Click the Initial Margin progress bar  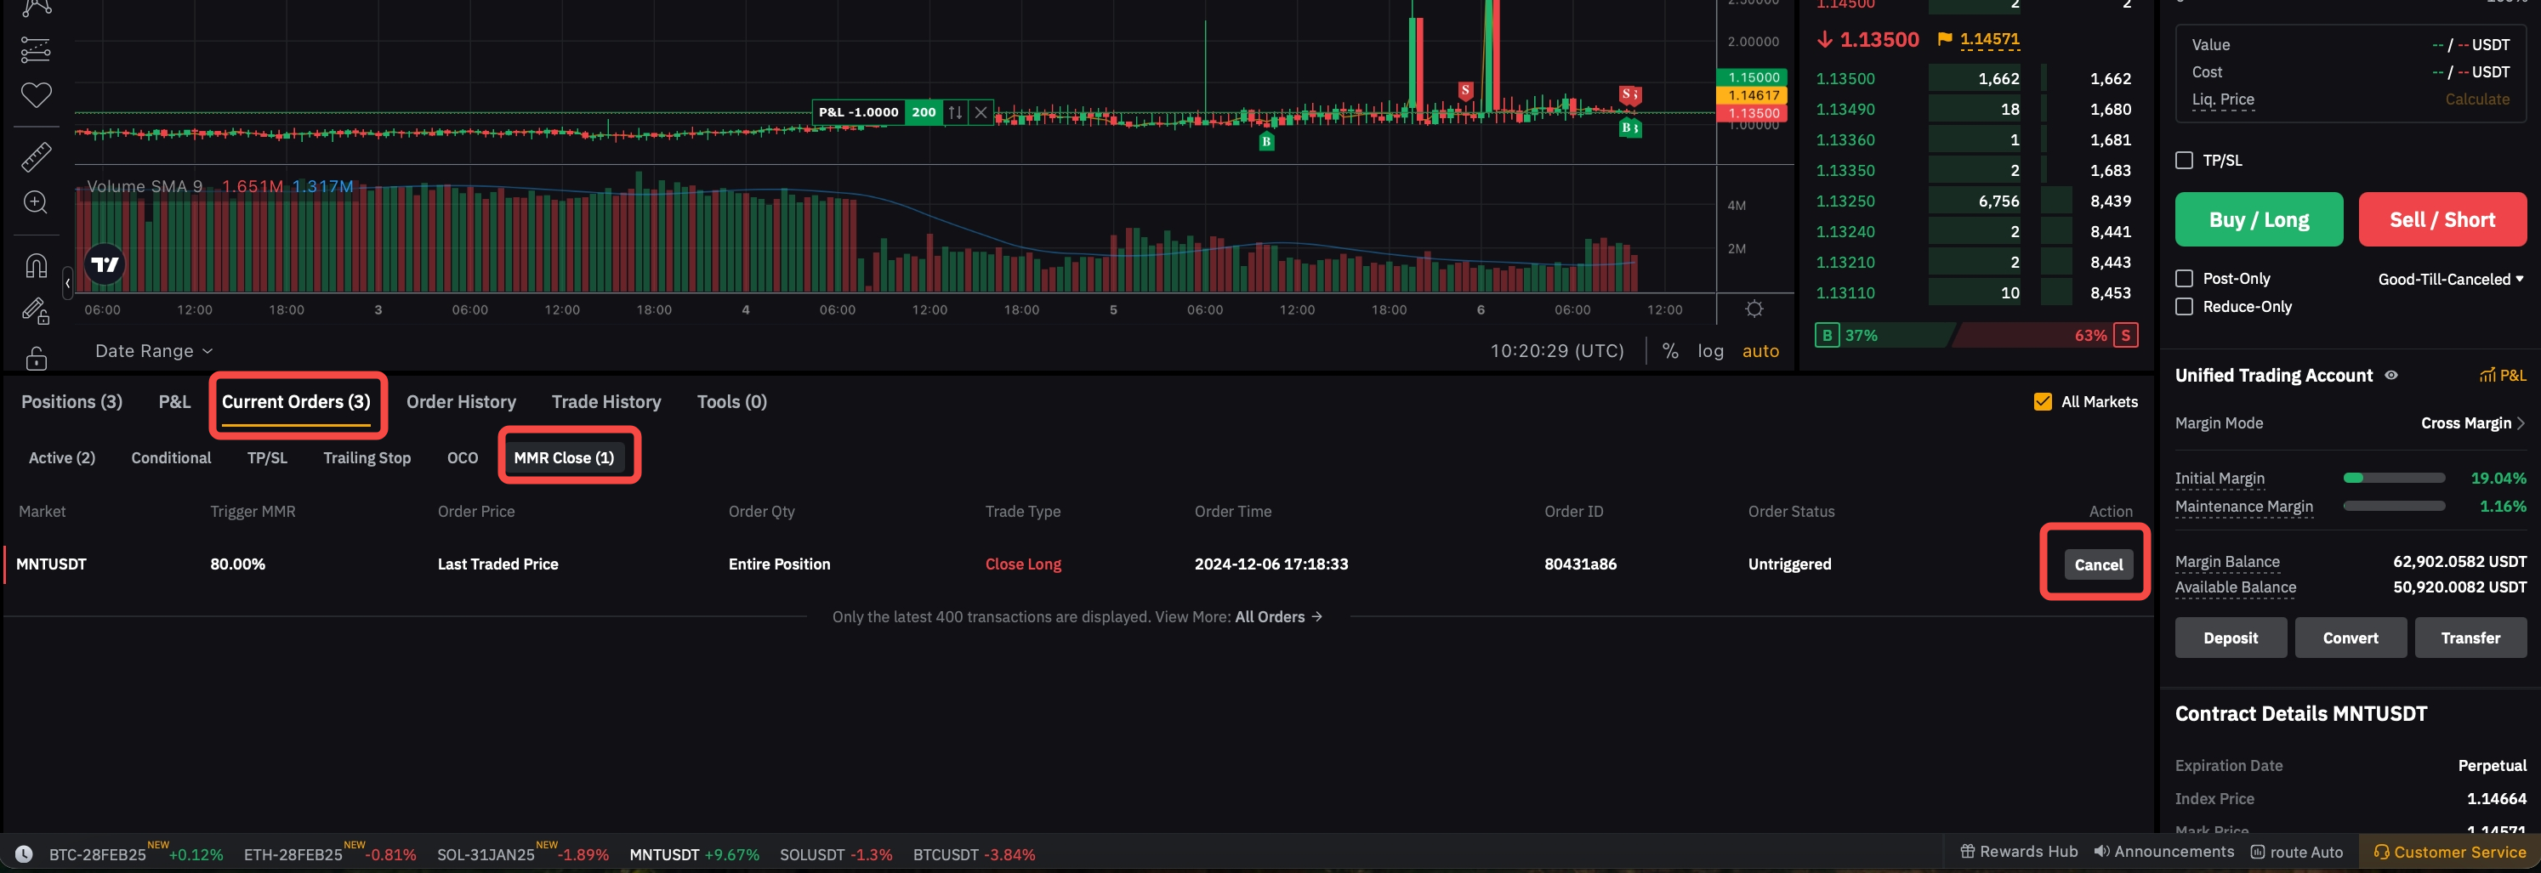[x=2393, y=479]
